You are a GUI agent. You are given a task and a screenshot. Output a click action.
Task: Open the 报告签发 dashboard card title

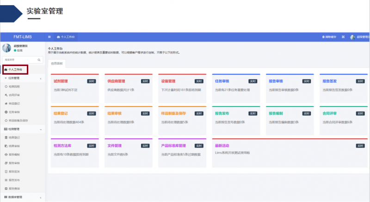coord(330,81)
